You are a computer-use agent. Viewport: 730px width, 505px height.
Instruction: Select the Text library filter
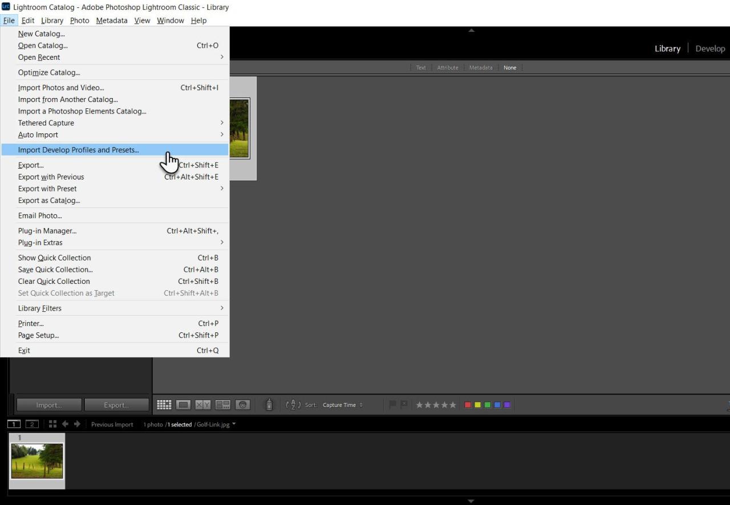click(421, 67)
